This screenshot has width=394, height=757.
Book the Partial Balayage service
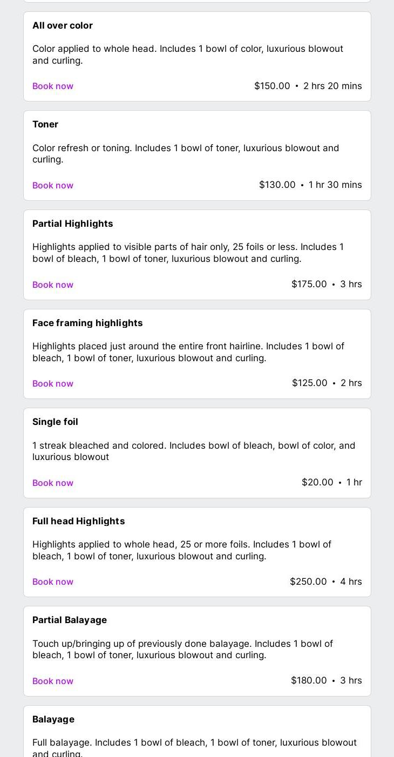click(x=53, y=681)
